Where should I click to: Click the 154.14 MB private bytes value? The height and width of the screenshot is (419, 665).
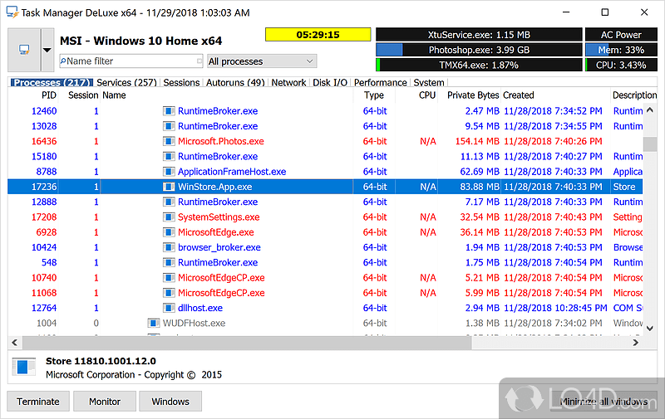tap(477, 141)
